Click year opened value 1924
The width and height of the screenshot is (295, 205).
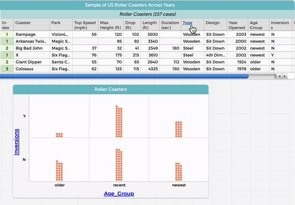tap(237, 62)
